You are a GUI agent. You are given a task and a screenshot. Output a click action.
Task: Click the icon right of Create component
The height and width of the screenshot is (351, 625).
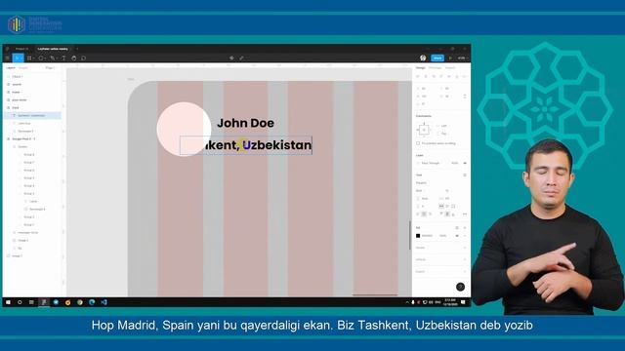pos(241,58)
